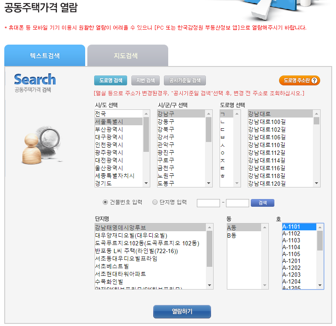The image size is (336, 326).
Task: Select 서초베스트빌 in the 단지명 list
Action: point(150,266)
